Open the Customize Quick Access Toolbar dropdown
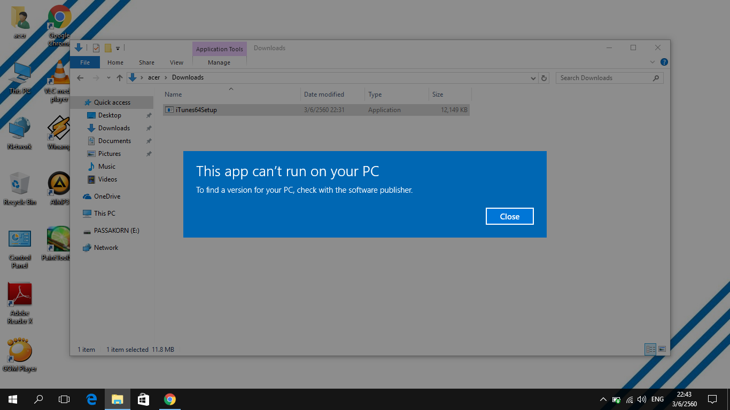The height and width of the screenshot is (410, 730). coord(118,48)
